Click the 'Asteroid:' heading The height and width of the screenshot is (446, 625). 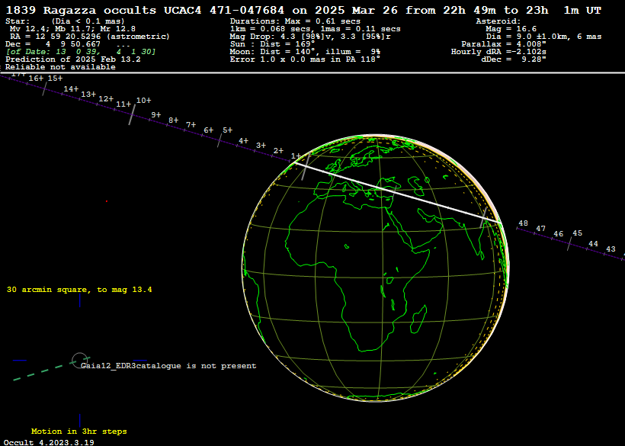click(x=498, y=21)
